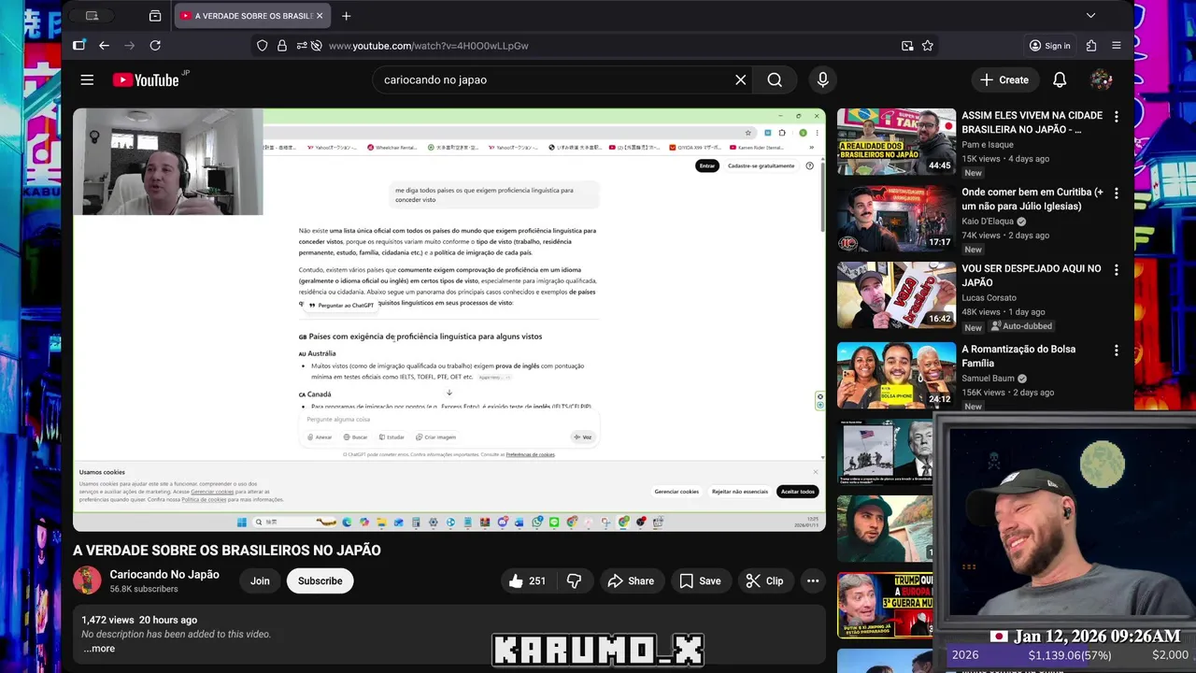Click the Auto-dubbed badge
Screen dimensions: 1196x673
[1021, 326]
